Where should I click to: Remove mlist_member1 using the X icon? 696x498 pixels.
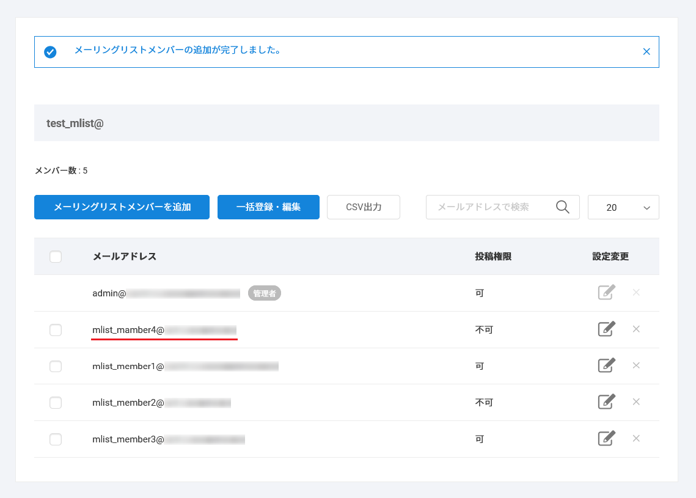(x=636, y=365)
